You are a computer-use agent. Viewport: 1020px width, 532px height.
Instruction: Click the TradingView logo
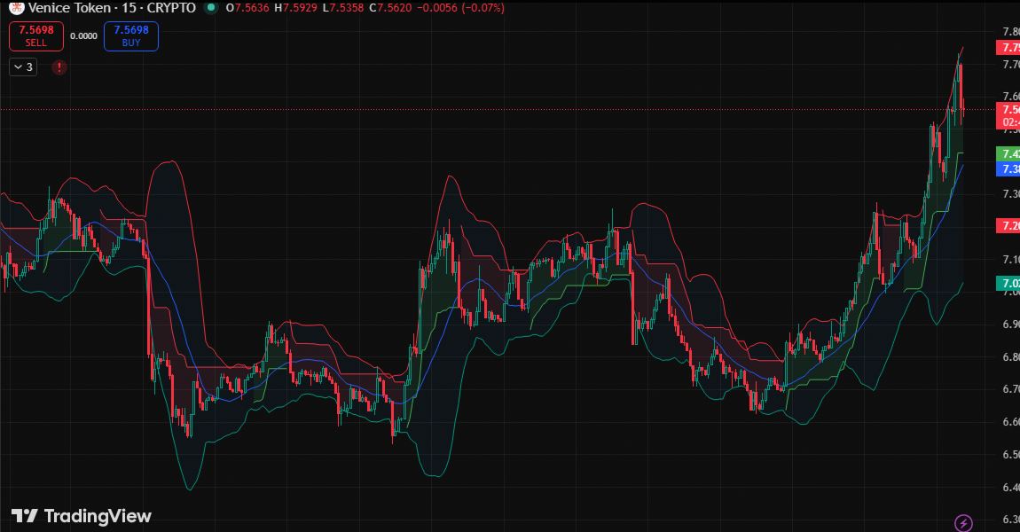click(82, 516)
